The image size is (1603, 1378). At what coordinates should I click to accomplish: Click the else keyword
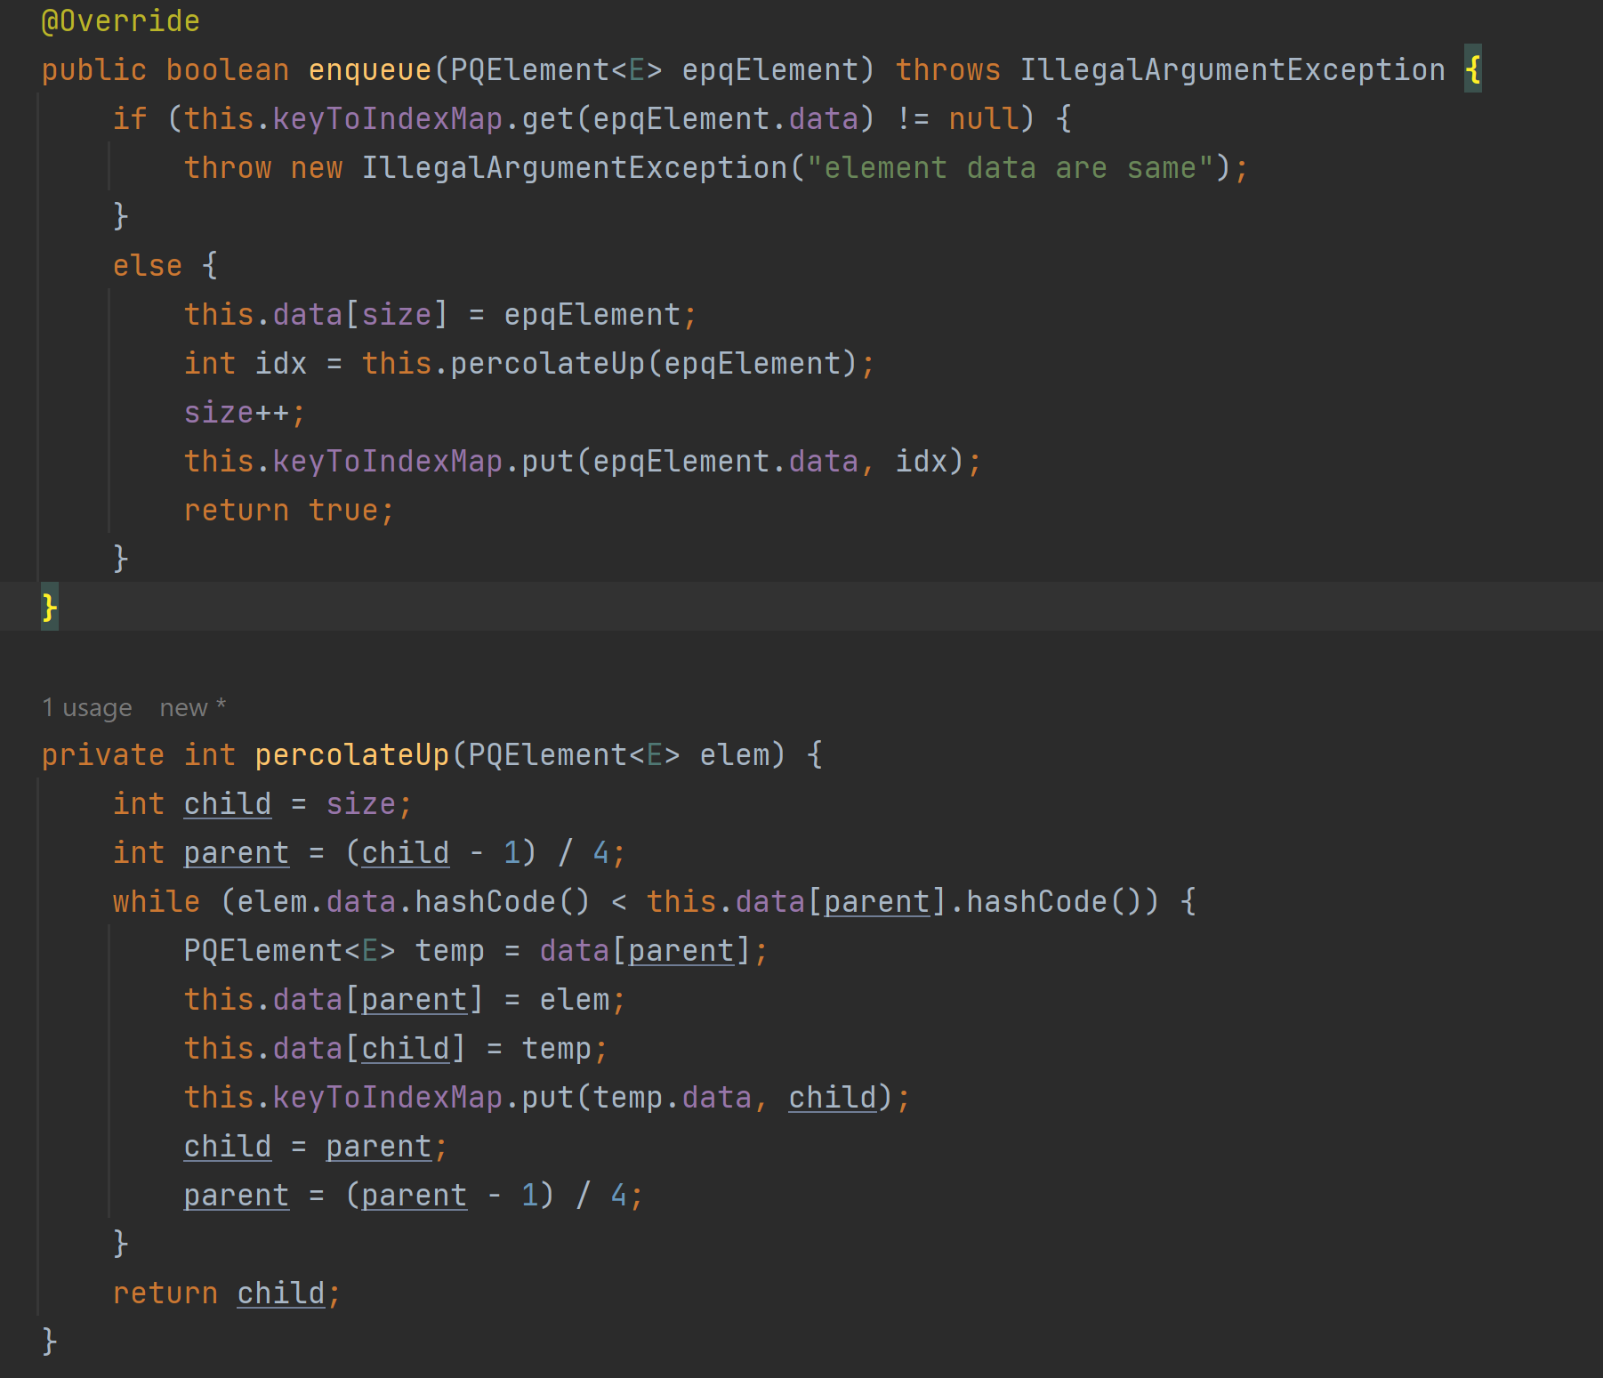coord(147,266)
